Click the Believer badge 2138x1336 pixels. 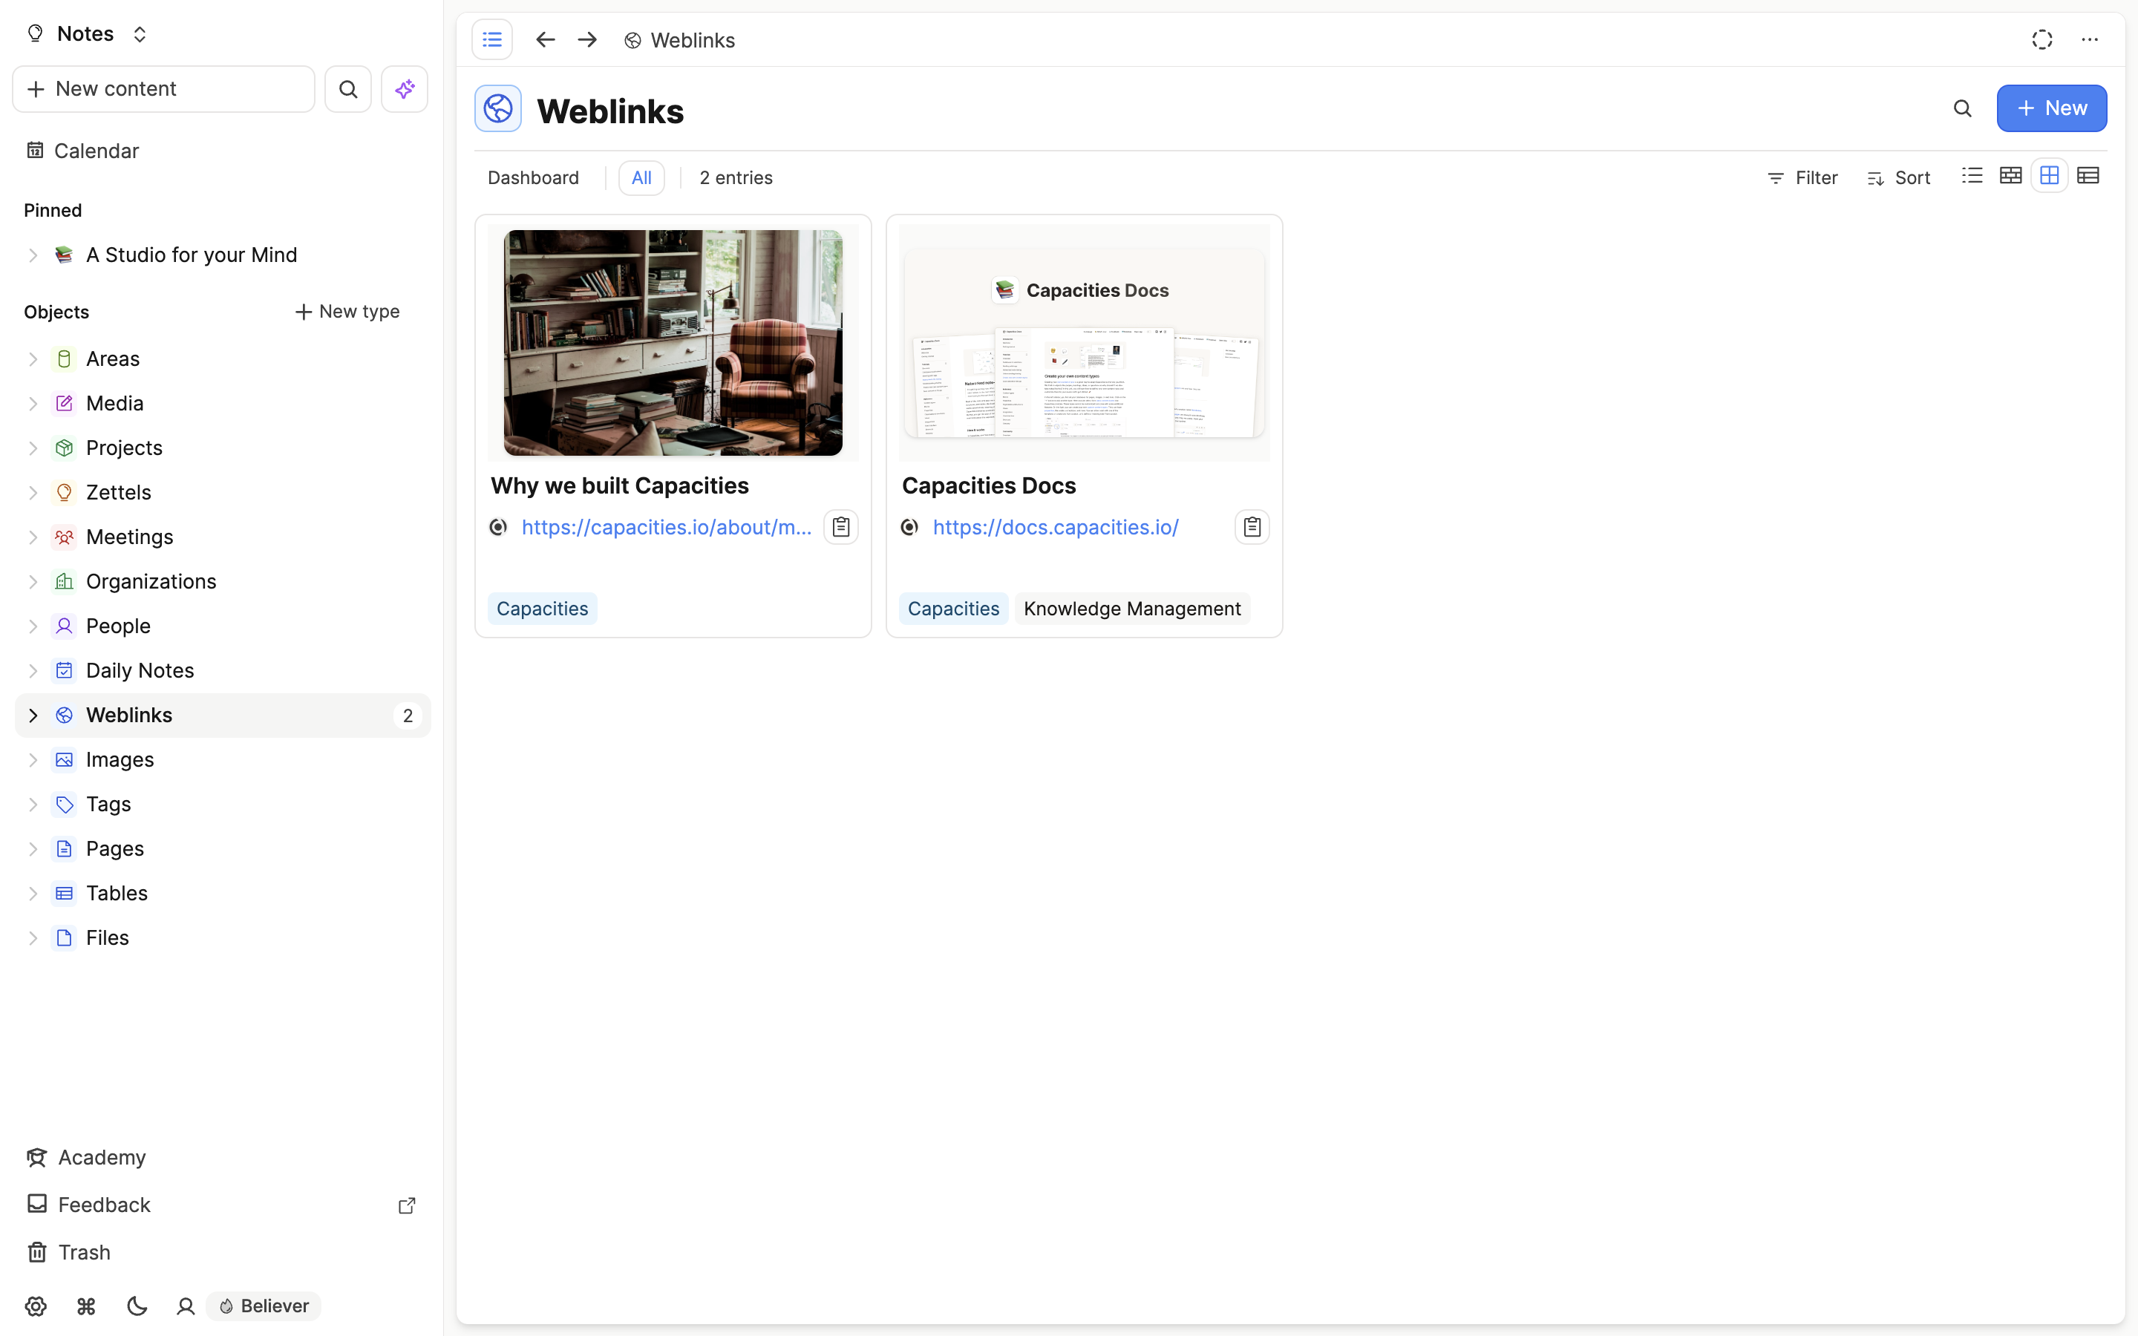tap(264, 1306)
